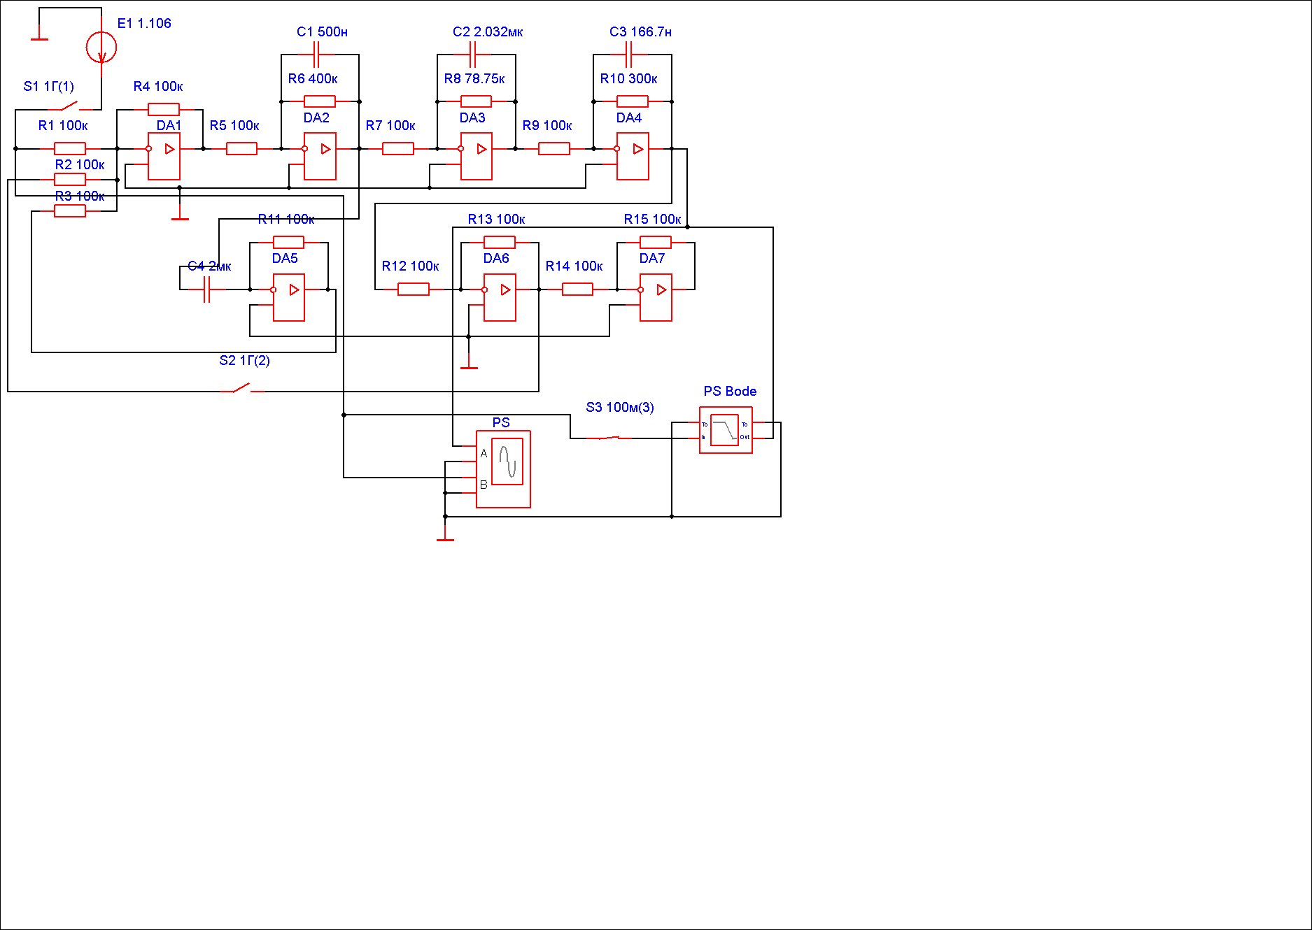This screenshot has height=930, width=1312.
Task: Click the 'R4 100к' label
Action: [158, 86]
